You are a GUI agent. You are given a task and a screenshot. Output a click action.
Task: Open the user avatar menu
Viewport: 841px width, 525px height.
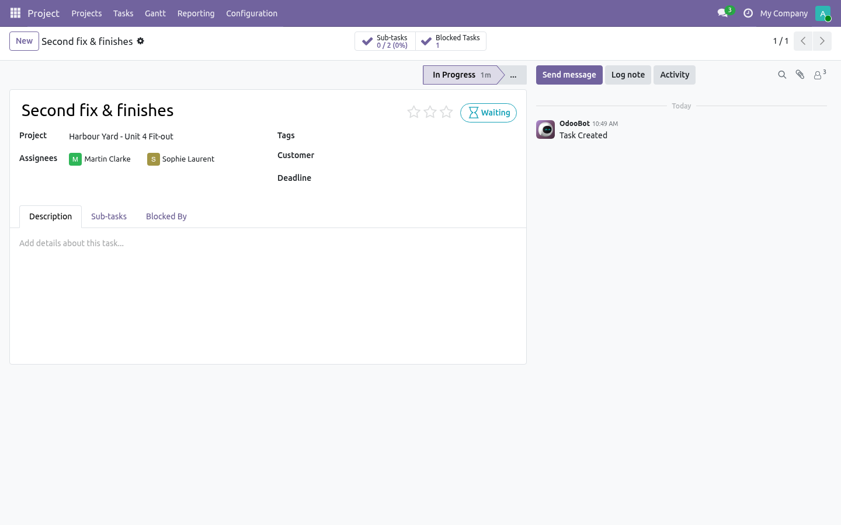pos(823,13)
